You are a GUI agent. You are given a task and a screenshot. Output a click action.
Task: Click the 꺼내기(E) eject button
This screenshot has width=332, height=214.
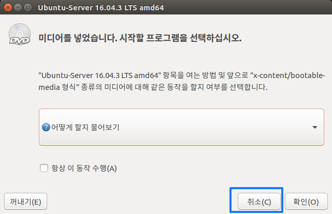click(25, 202)
